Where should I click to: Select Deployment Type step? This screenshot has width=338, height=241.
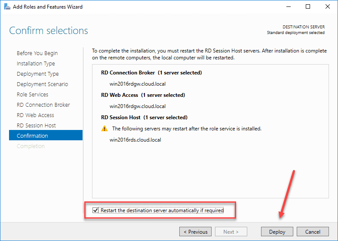pos(37,74)
